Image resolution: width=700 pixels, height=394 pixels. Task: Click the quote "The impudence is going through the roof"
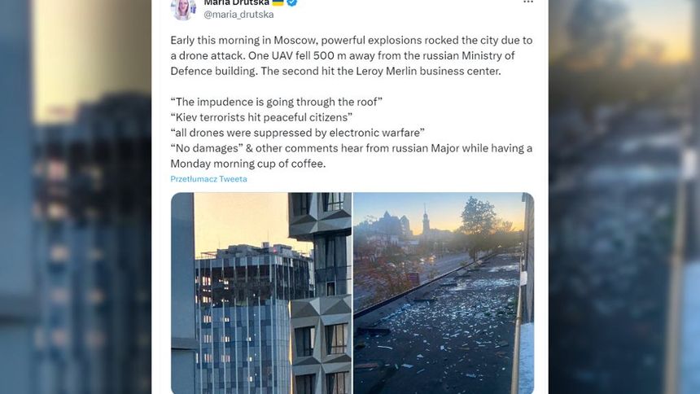click(277, 101)
